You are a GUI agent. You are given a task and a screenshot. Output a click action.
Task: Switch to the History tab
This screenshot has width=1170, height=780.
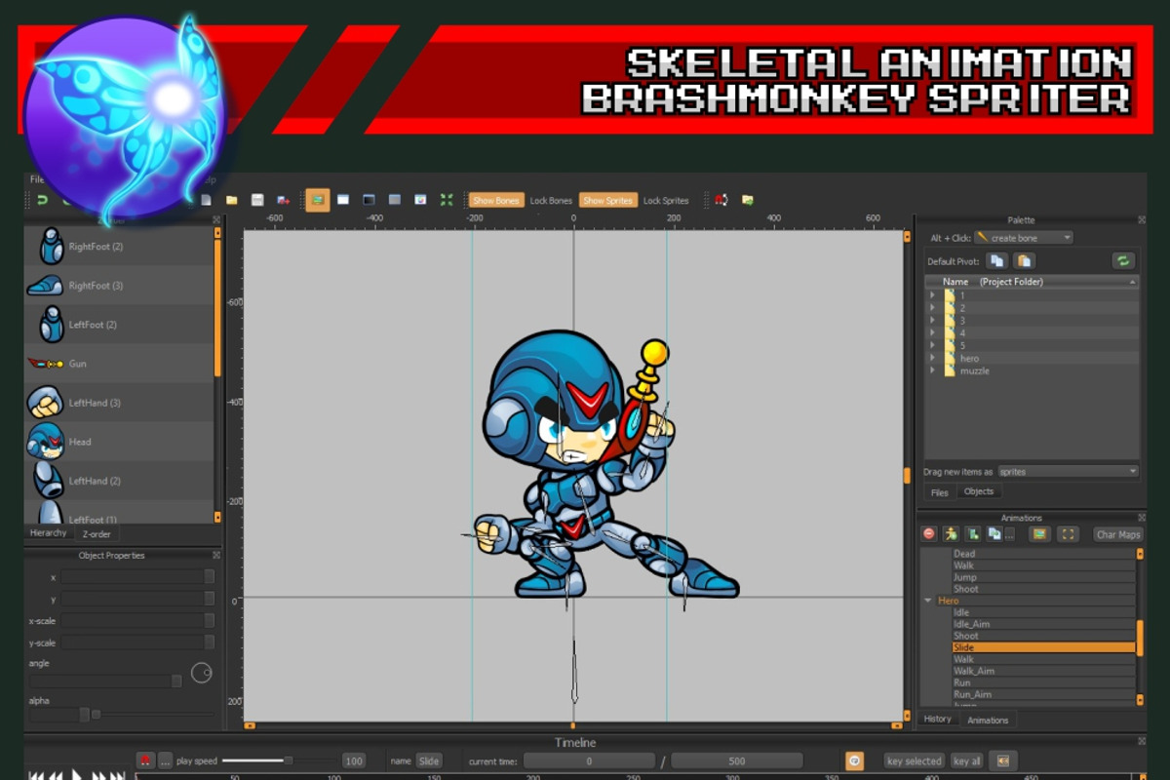[938, 720]
